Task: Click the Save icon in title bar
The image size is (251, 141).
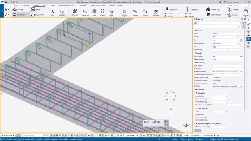Action: tap(6, 2)
